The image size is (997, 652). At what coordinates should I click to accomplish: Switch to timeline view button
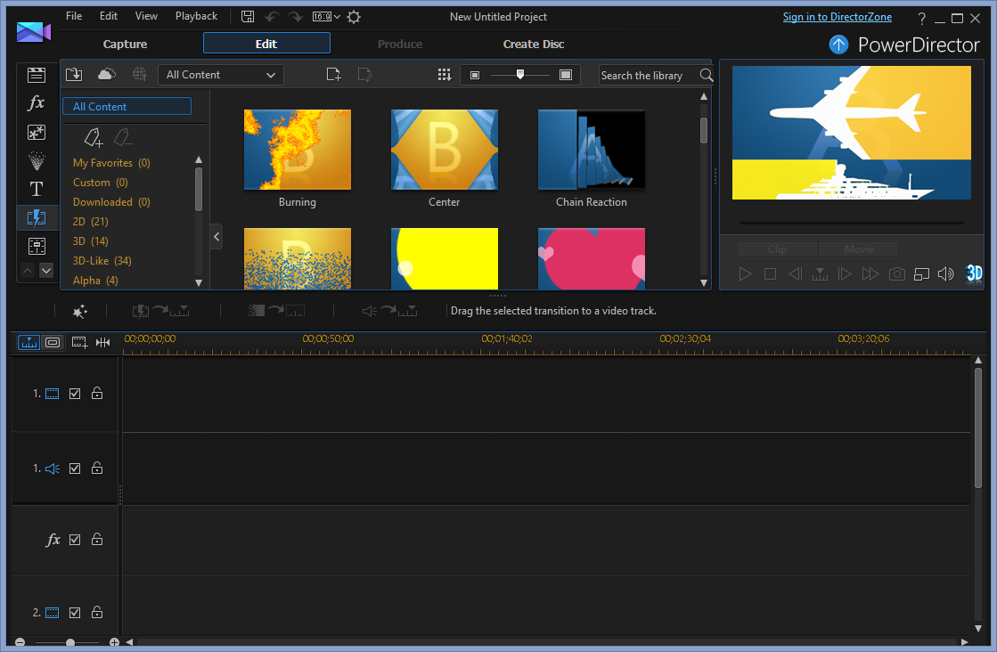pos(29,343)
